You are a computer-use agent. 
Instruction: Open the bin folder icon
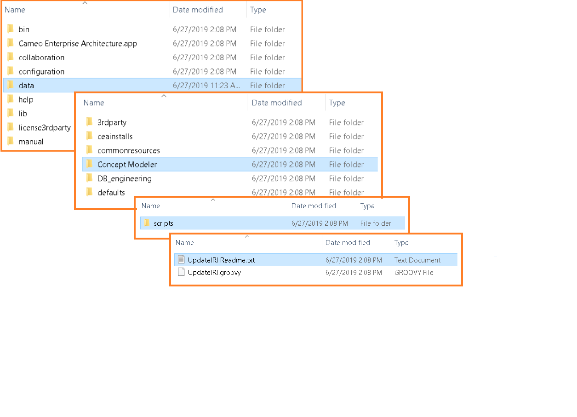(11, 29)
